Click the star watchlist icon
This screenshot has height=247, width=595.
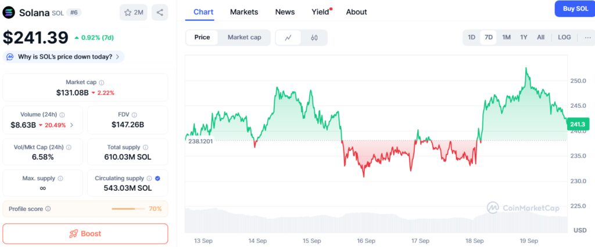[x=127, y=12]
